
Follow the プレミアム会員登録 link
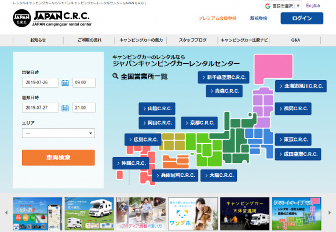tap(217, 19)
